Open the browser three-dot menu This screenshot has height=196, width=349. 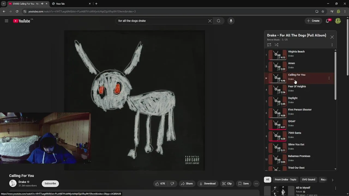(345, 11)
